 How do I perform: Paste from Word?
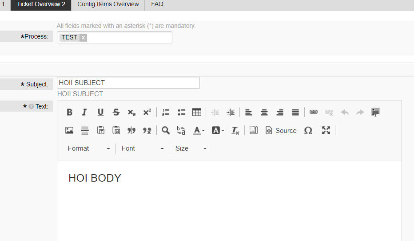pyautogui.click(x=116, y=130)
